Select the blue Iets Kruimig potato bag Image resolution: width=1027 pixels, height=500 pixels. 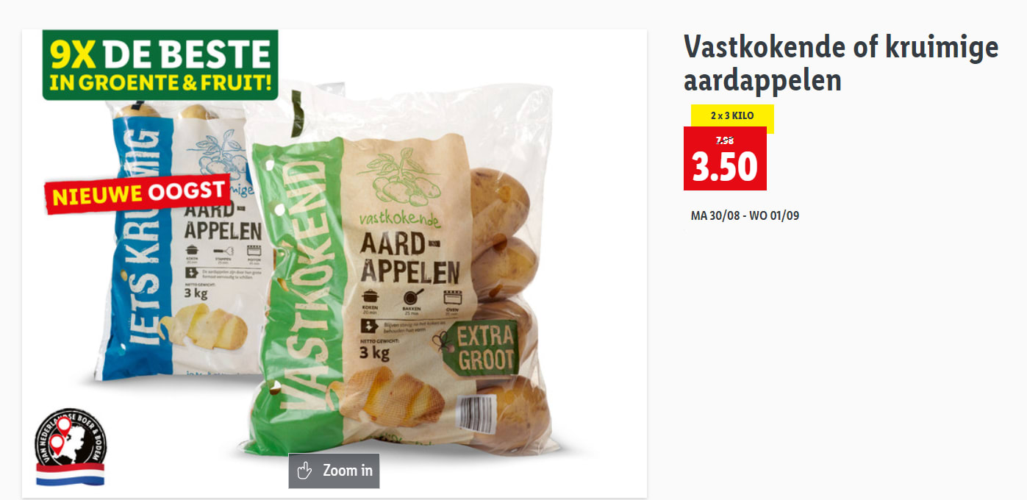point(187,243)
